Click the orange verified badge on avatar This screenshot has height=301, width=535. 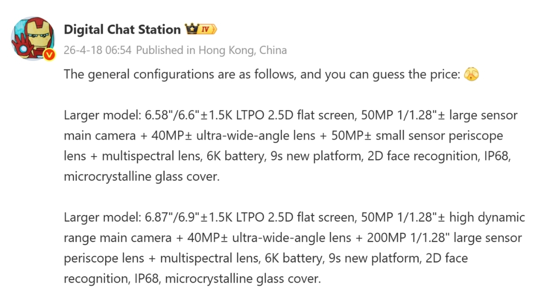(x=49, y=54)
